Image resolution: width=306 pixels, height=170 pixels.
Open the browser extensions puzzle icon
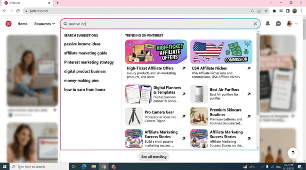pos(274,11)
